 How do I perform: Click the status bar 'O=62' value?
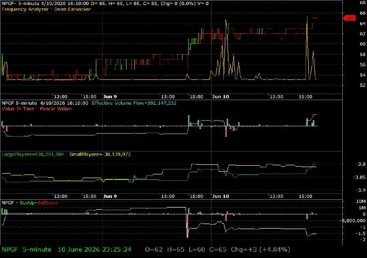pos(154,250)
